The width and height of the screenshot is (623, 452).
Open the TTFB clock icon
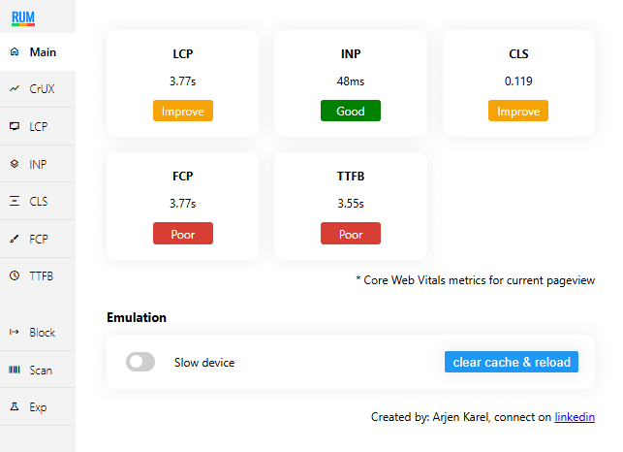tap(15, 275)
